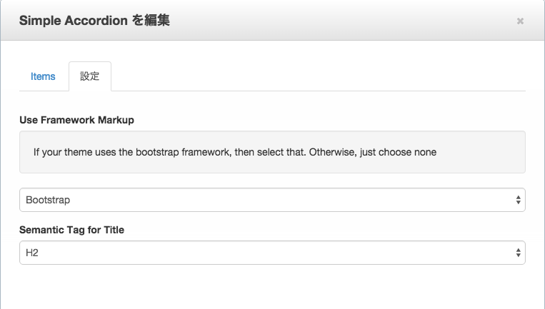545x309 pixels.
Task: Open the Bootstrap framework dropdown
Action: (x=272, y=200)
